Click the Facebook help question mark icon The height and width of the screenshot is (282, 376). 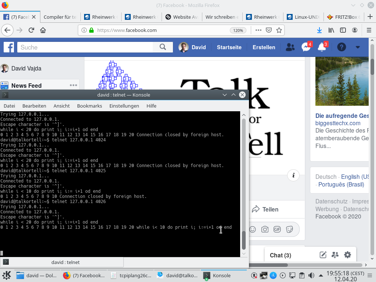click(341, 47)
